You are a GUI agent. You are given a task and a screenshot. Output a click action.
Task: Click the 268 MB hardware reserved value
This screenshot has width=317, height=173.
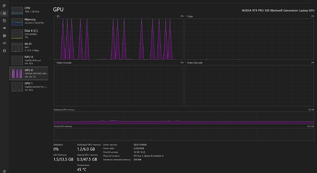click(x=137, y=160)
